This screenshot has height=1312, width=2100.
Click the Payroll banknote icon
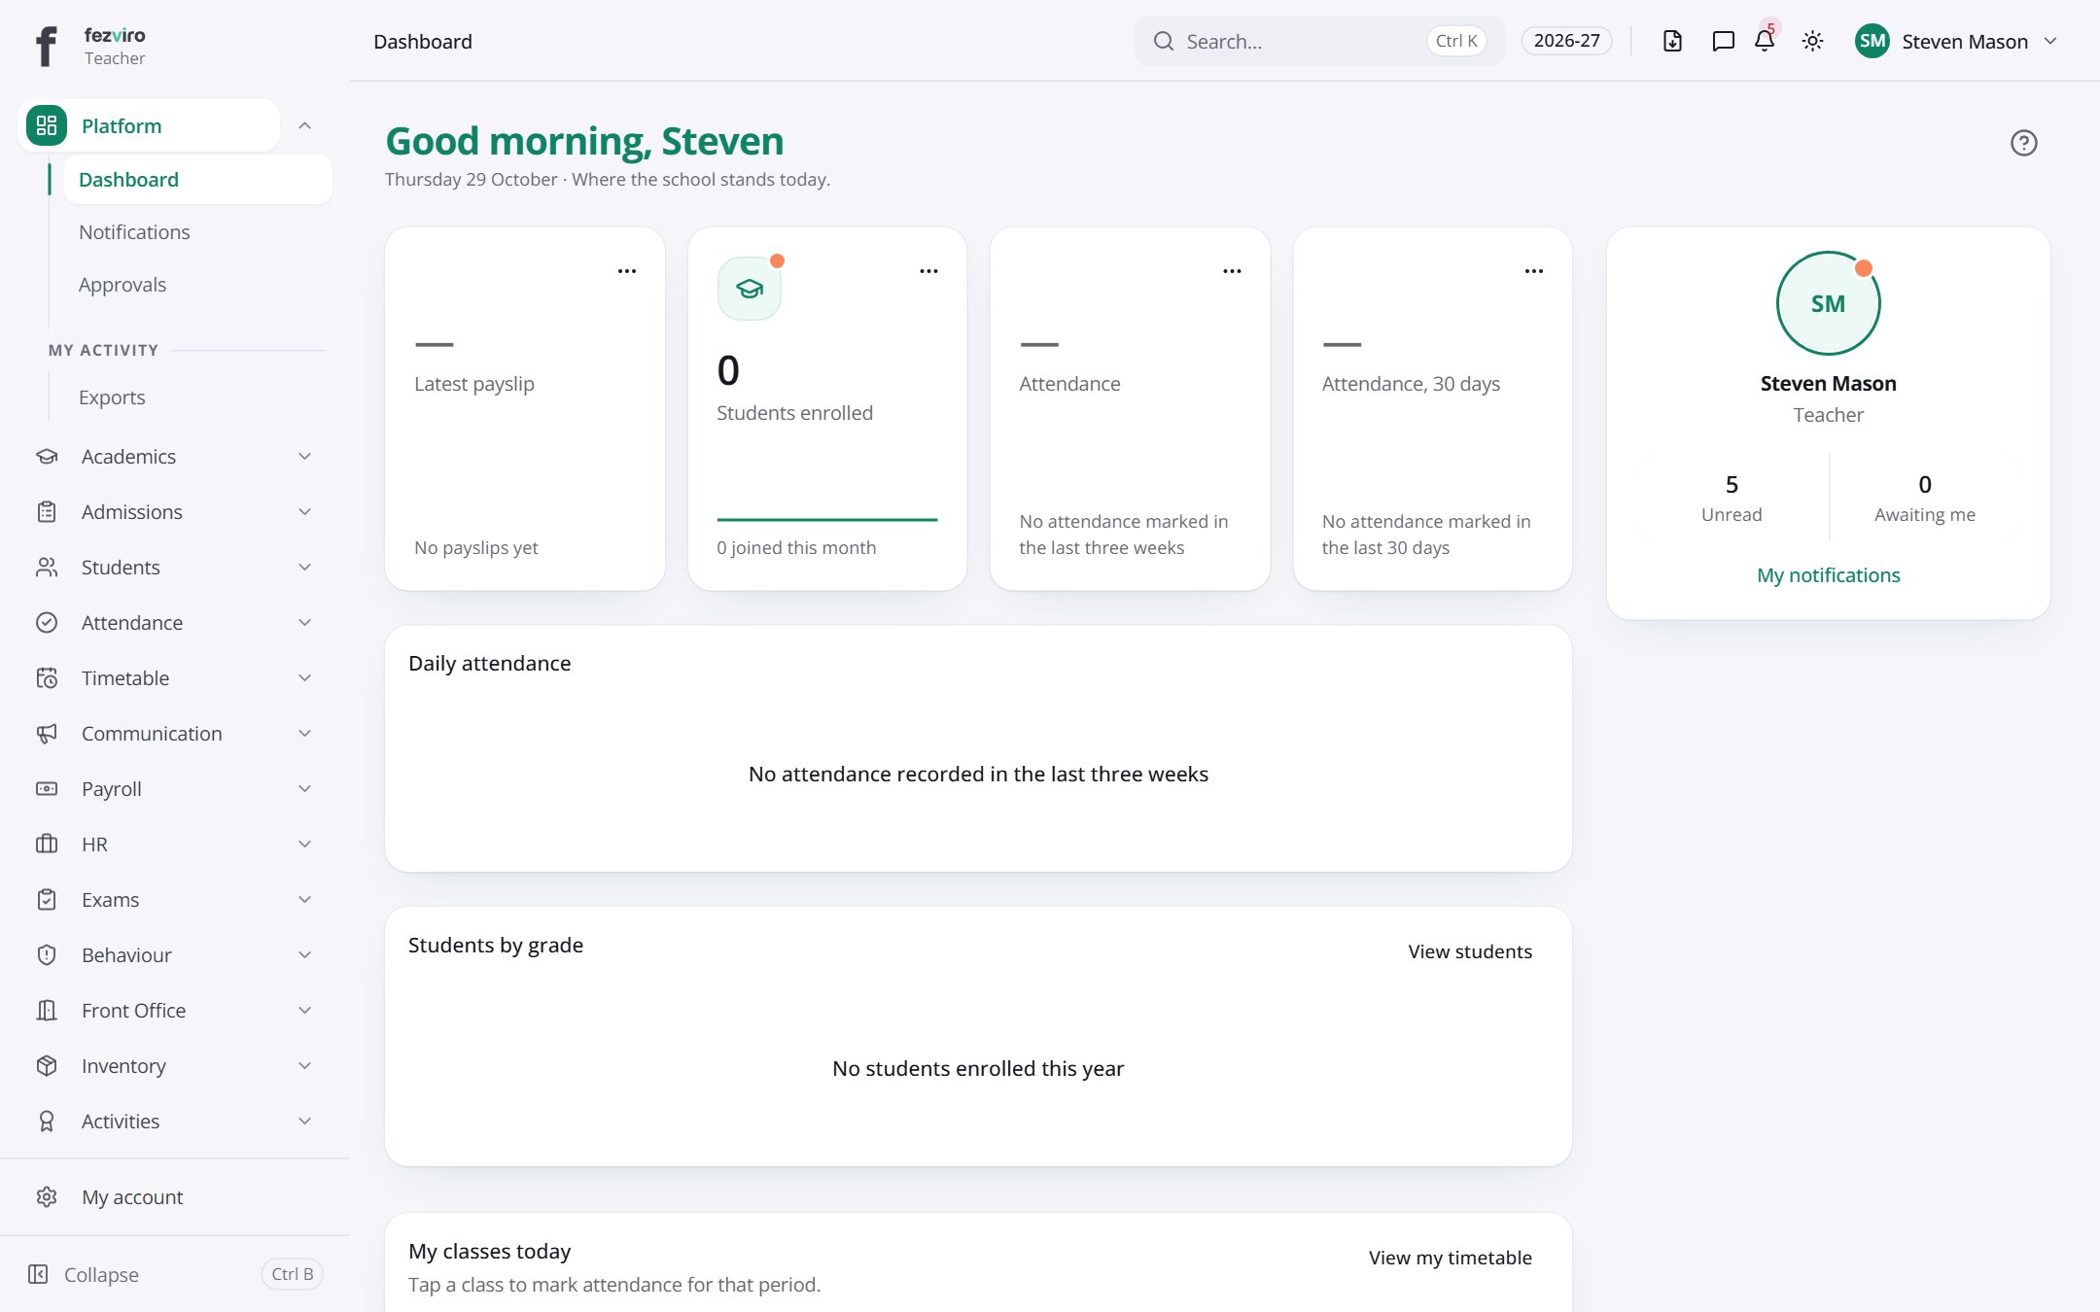pos(47,789)
